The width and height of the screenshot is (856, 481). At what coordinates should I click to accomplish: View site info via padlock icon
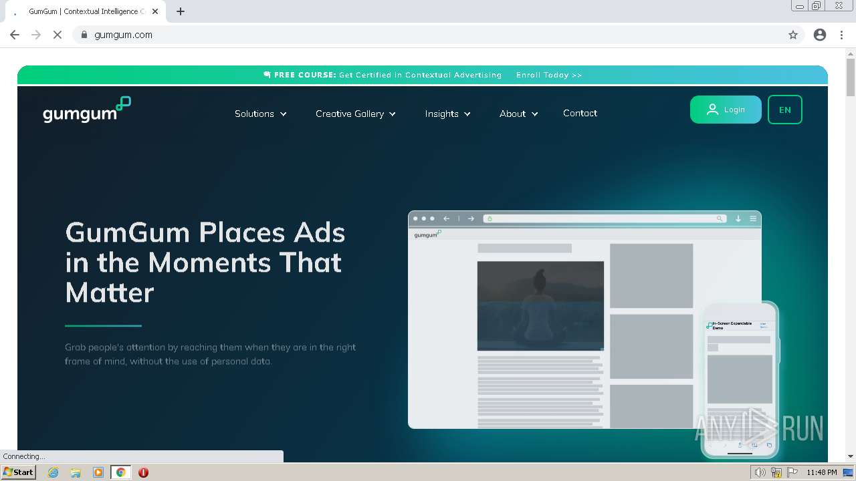84,35
